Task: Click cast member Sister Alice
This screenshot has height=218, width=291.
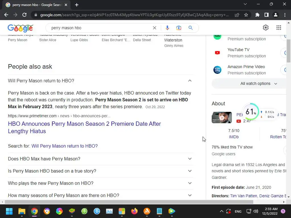Action: click(48, 40)
